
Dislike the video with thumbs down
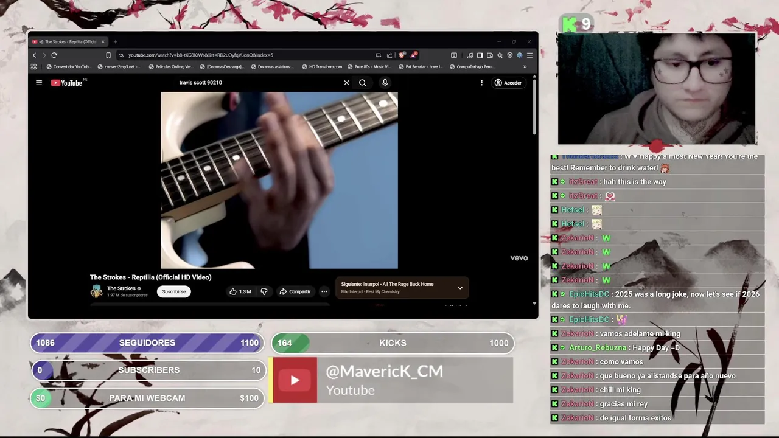point(264,291)
